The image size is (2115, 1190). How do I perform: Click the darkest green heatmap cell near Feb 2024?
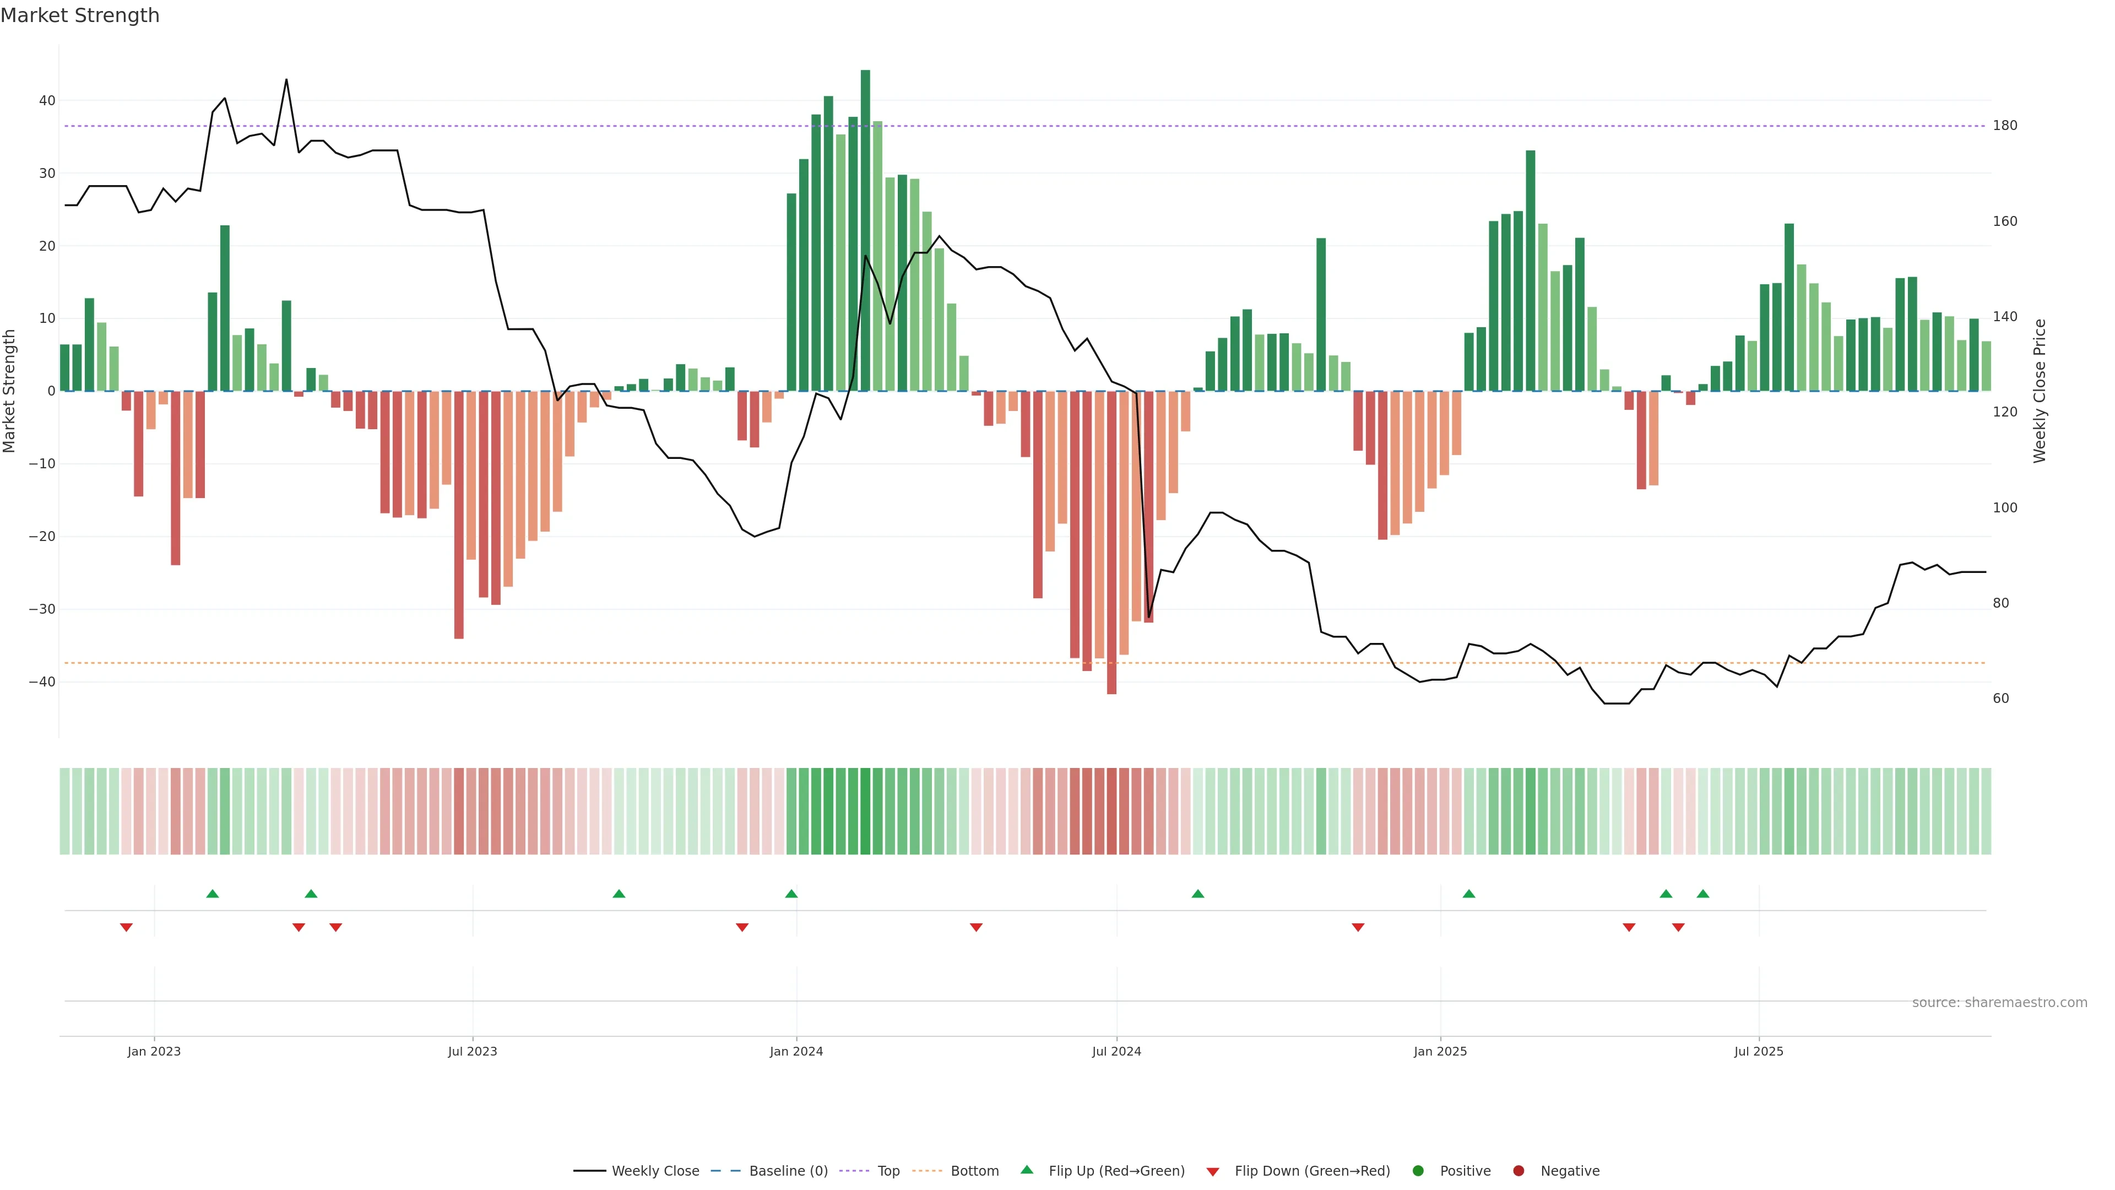coord(865,812)
